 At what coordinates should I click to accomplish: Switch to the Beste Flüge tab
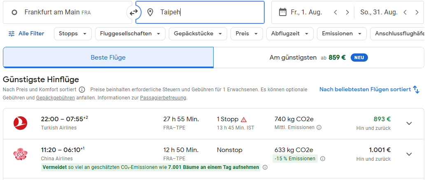108,58
